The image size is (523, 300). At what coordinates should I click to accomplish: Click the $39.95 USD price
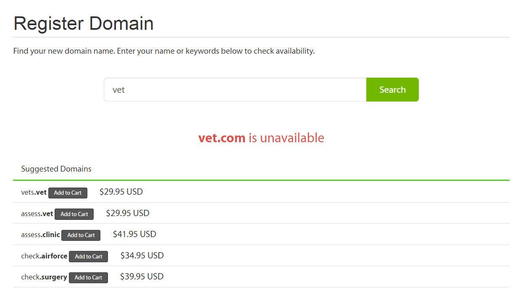pyautogui.click(x=142, y=277)
